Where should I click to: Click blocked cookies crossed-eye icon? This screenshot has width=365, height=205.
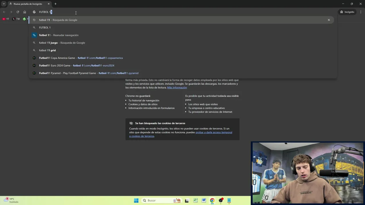[131, 123]
